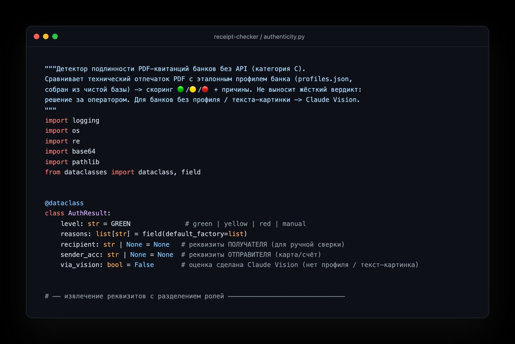Screen dimensions: 515x344
Task: Click the "from dataclasses import dataclass, field" line
Action: [123, 172]
